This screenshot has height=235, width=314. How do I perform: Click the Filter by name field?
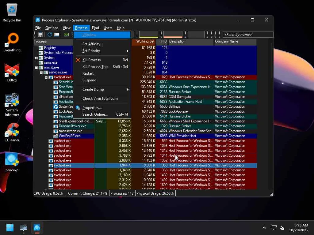click(x=248, y=35)
